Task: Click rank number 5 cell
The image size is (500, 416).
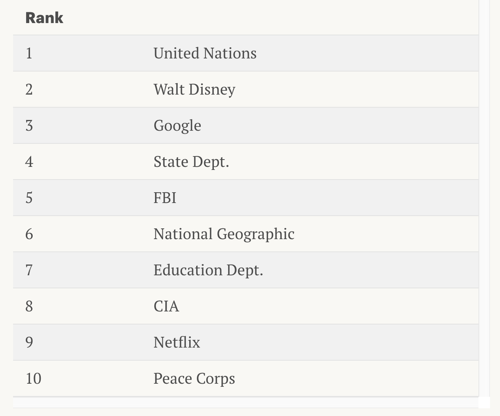Action: (x=29, y=198)
